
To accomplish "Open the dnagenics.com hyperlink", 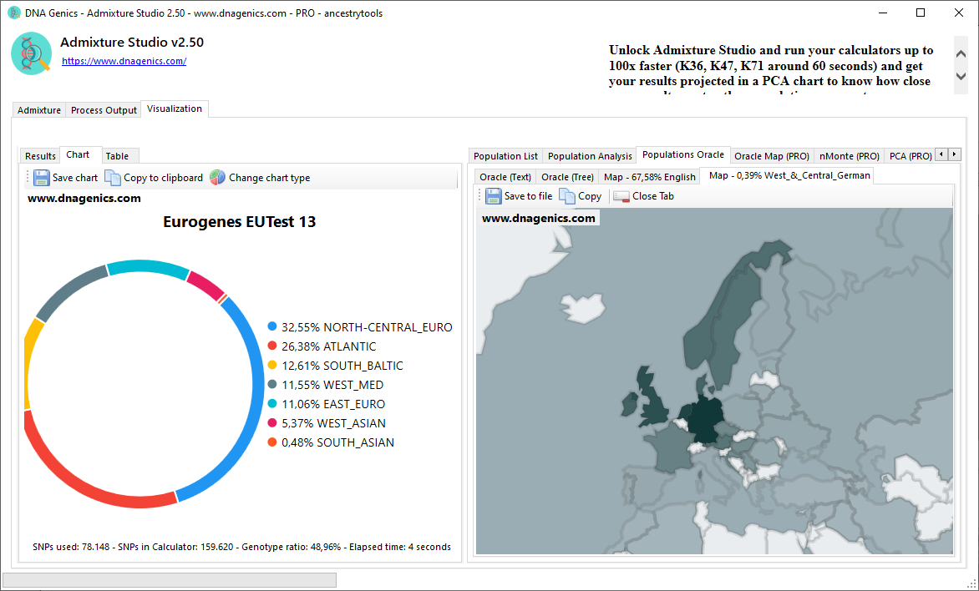I will click(x=124, y=60).
